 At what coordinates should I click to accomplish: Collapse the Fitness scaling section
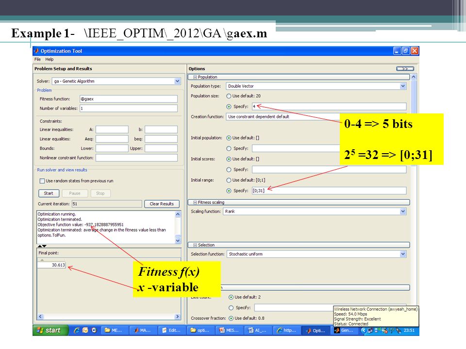tap(195, 203)
